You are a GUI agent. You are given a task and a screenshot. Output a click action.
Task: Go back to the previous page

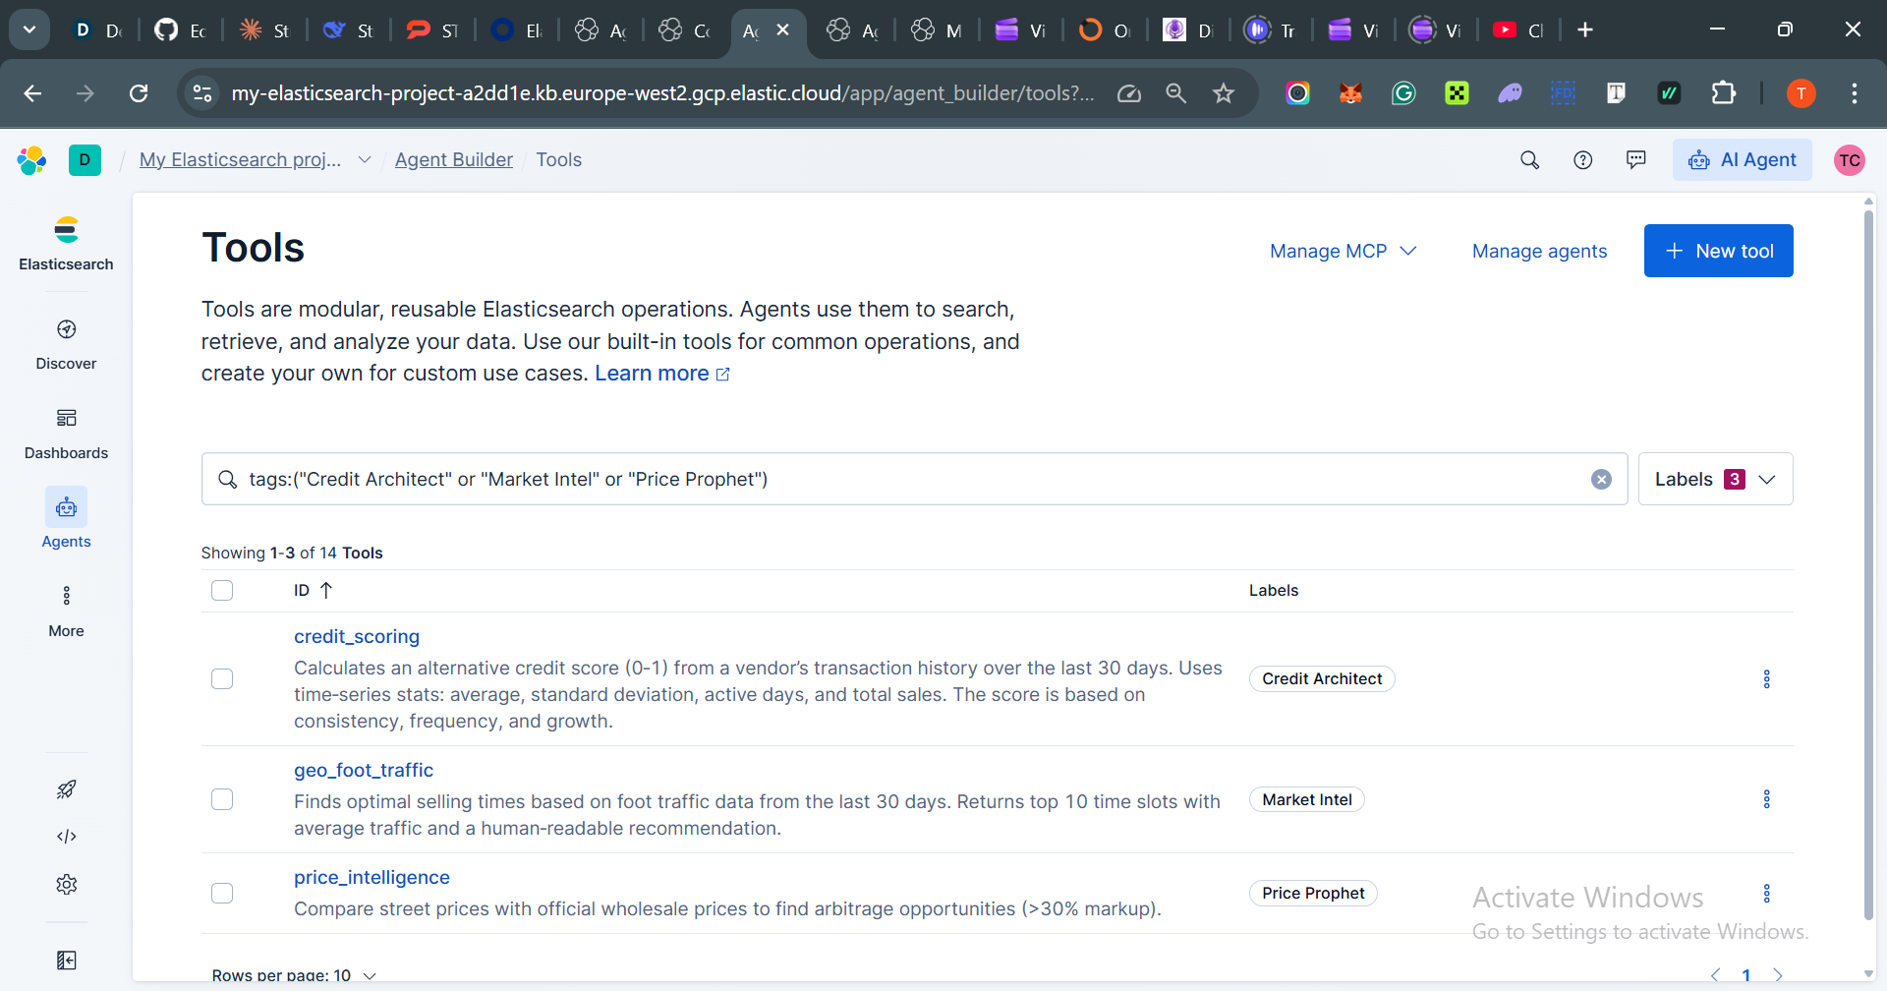(x=32, y=93)
